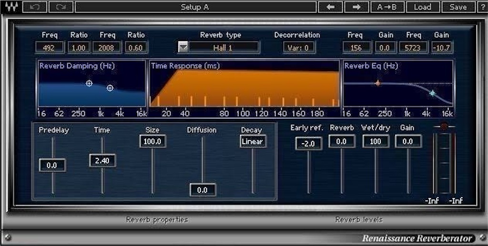Click the left -Inf meter readout

pos(432,201)
